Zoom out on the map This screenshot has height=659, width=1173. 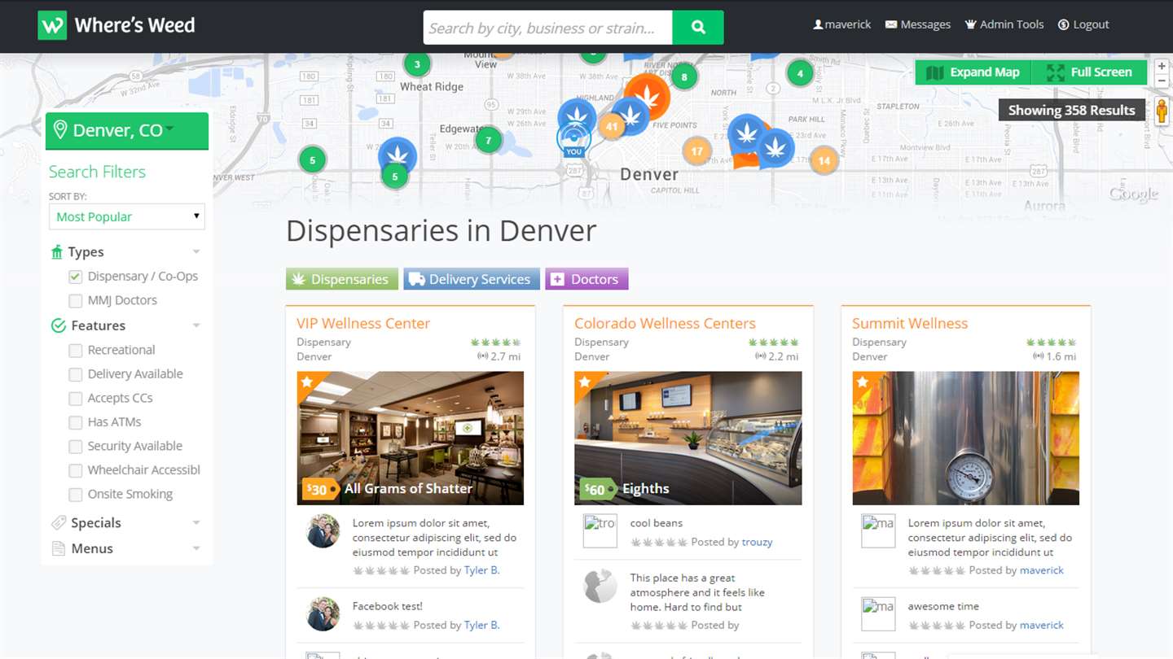[x=1162, y=81]
